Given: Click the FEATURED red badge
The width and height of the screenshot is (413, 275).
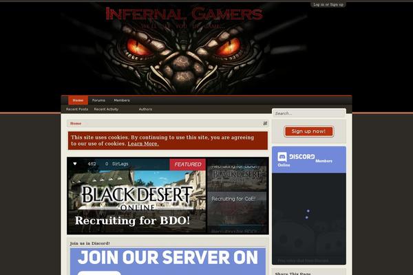Looking at the screenshot, I should click(187, 164).
